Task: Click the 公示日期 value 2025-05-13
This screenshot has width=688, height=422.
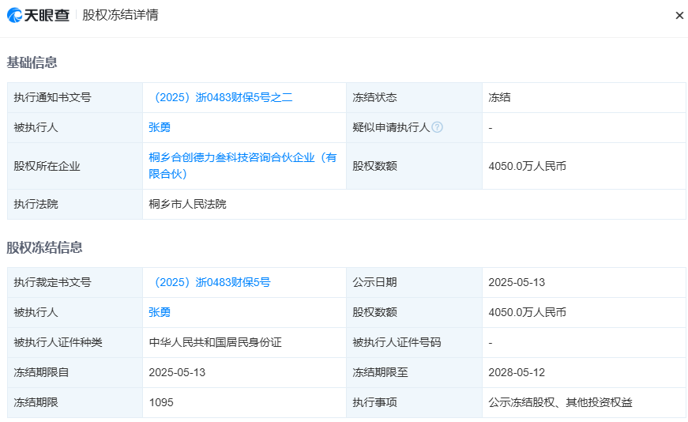Action: [517, 282]
